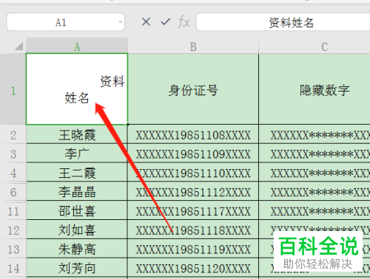Viewport: 370px width, 279px height.
Task: Click the formula bar containing 资料姓名
Action: point(283,22)
